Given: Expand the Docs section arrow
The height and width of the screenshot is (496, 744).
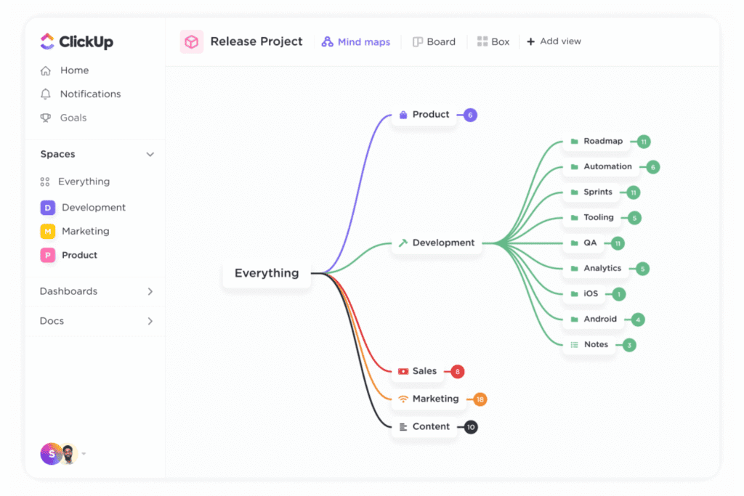Looking at the screenshot, I should click(x=150, y=321).
